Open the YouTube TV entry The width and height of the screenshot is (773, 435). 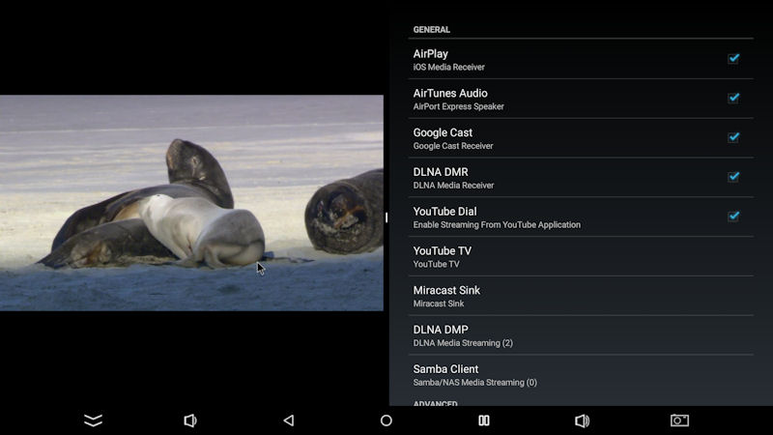click(581, 256)
